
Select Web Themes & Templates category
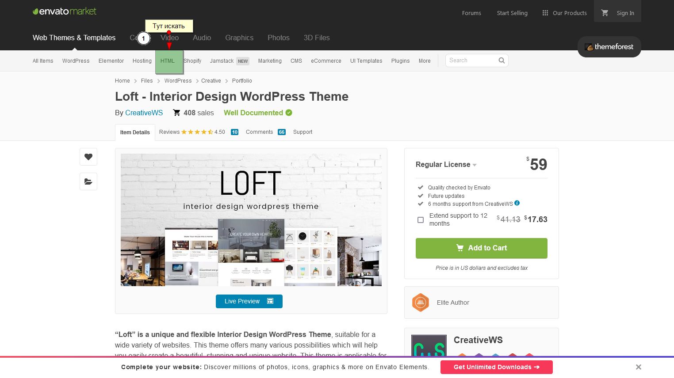[74, 38]
